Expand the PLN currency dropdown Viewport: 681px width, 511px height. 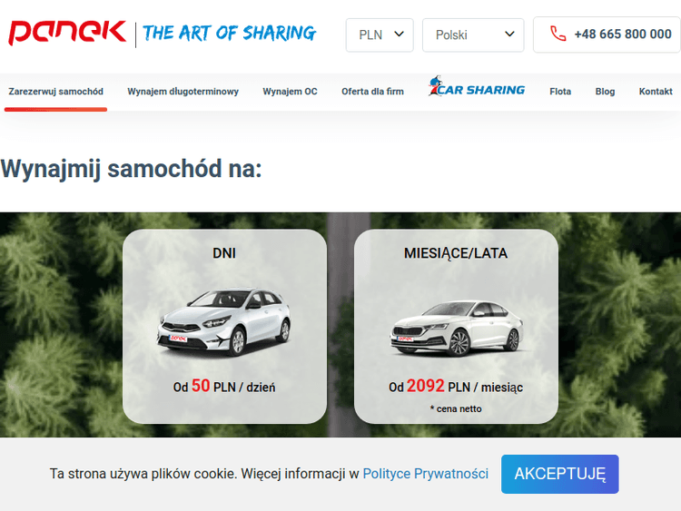pos(380,34)
